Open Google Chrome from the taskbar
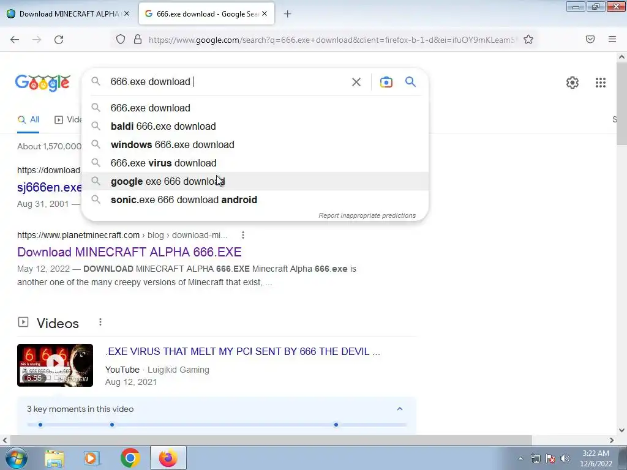 coord(130,458)
